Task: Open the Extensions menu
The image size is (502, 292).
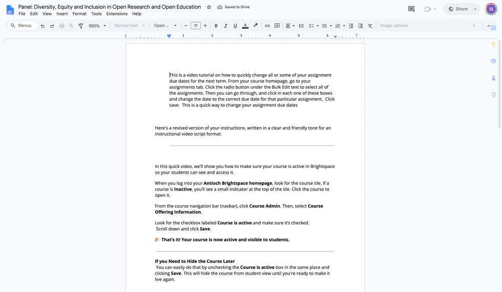Action: click(x=117, y=14)
